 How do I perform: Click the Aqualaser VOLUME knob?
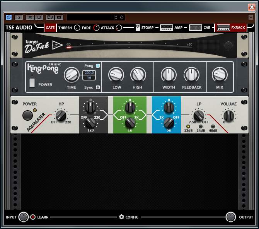pos(229,116)
